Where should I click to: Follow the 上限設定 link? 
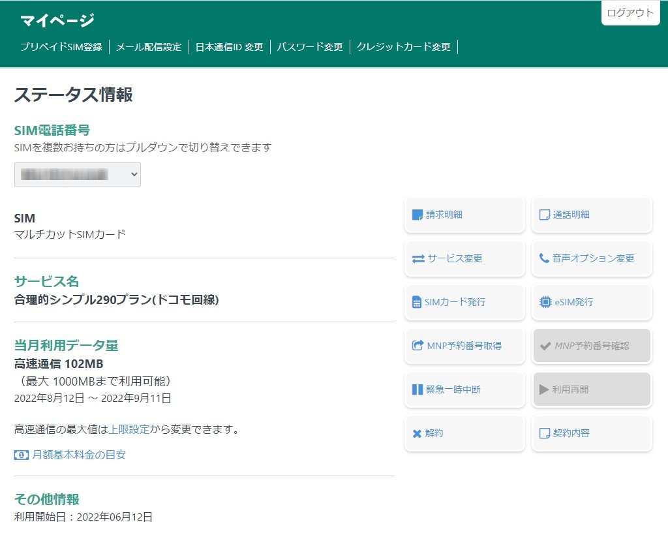pos(129,429)
